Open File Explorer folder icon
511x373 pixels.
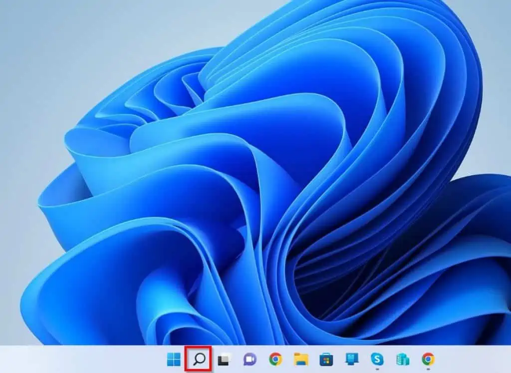[300, 359]
